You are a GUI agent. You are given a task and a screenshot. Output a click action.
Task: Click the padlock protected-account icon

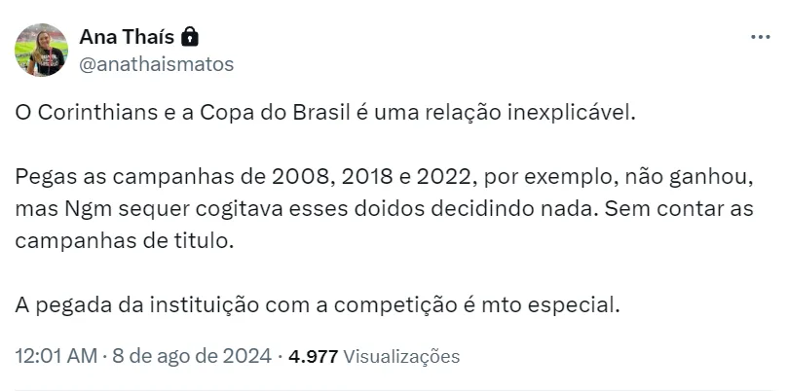pyautogui.click(x=191, y=37)
